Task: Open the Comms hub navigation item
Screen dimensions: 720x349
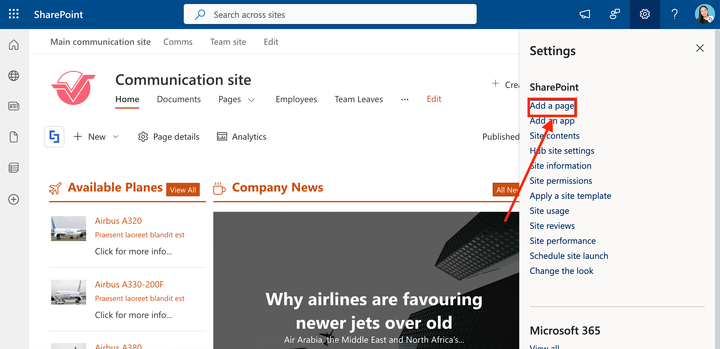Action: (178, 42)
